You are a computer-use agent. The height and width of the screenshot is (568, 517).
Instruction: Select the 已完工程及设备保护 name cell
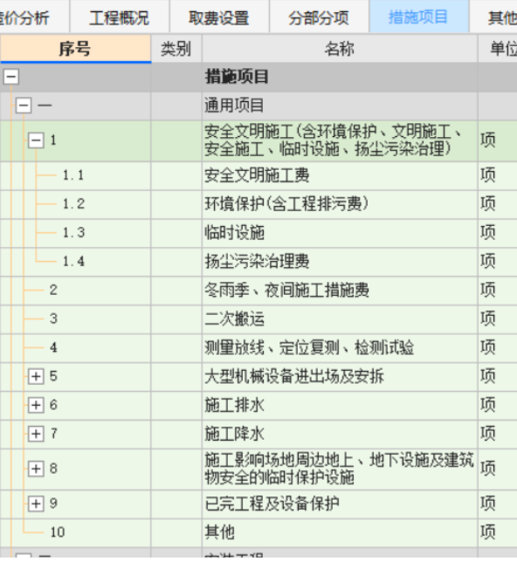tap(340, 503)
